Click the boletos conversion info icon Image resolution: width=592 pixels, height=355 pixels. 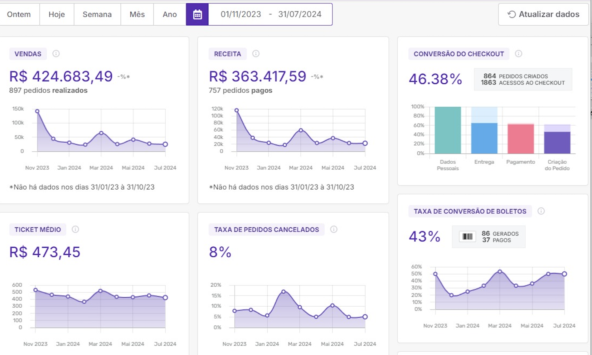tap(541, 211)
